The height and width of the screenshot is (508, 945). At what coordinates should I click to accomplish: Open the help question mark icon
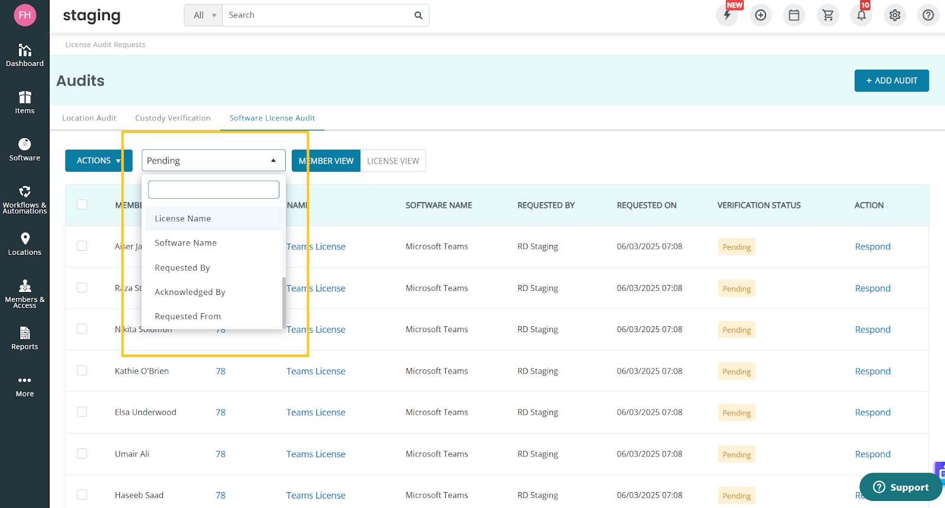(928, 15)
